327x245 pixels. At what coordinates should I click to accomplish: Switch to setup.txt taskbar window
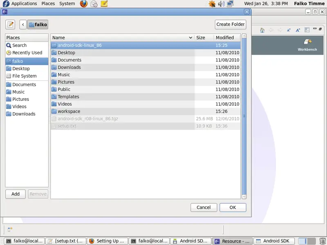tap(66, 241)
